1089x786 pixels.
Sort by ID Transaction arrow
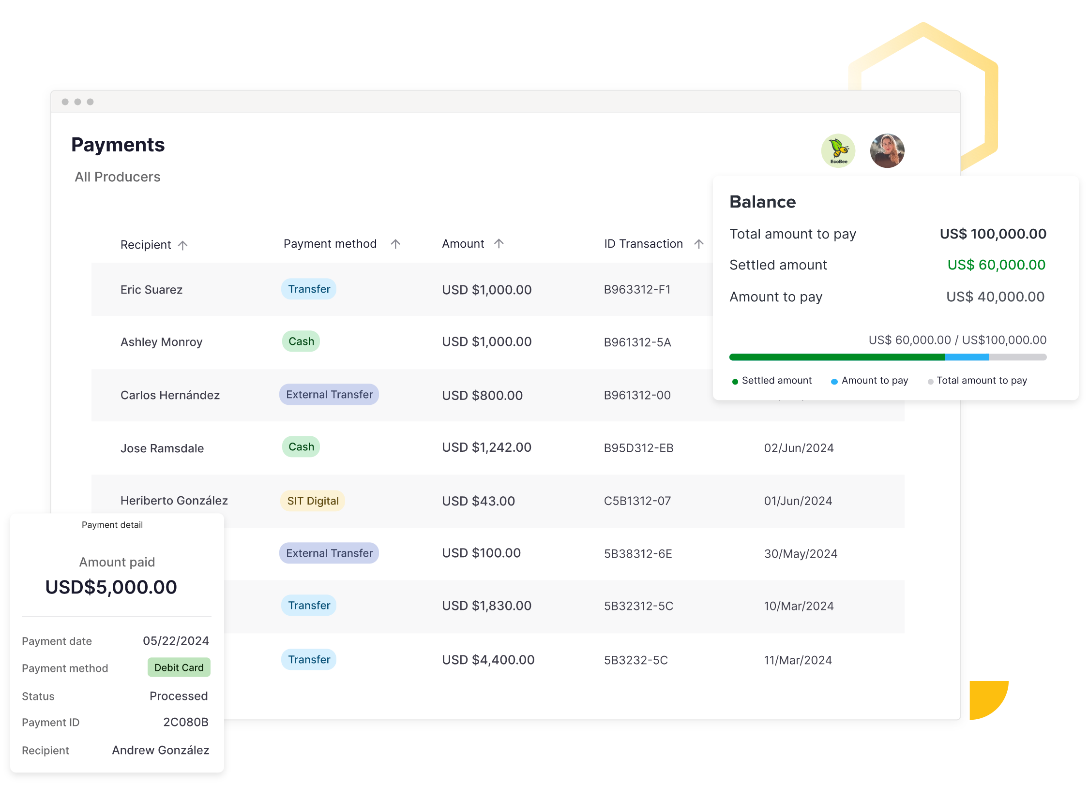[698, 244]
